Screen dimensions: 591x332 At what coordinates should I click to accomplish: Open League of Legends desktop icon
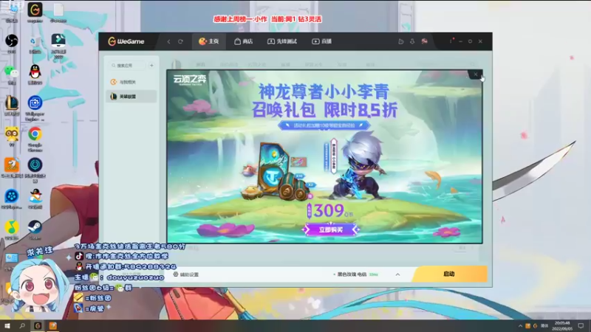point(12,106)
